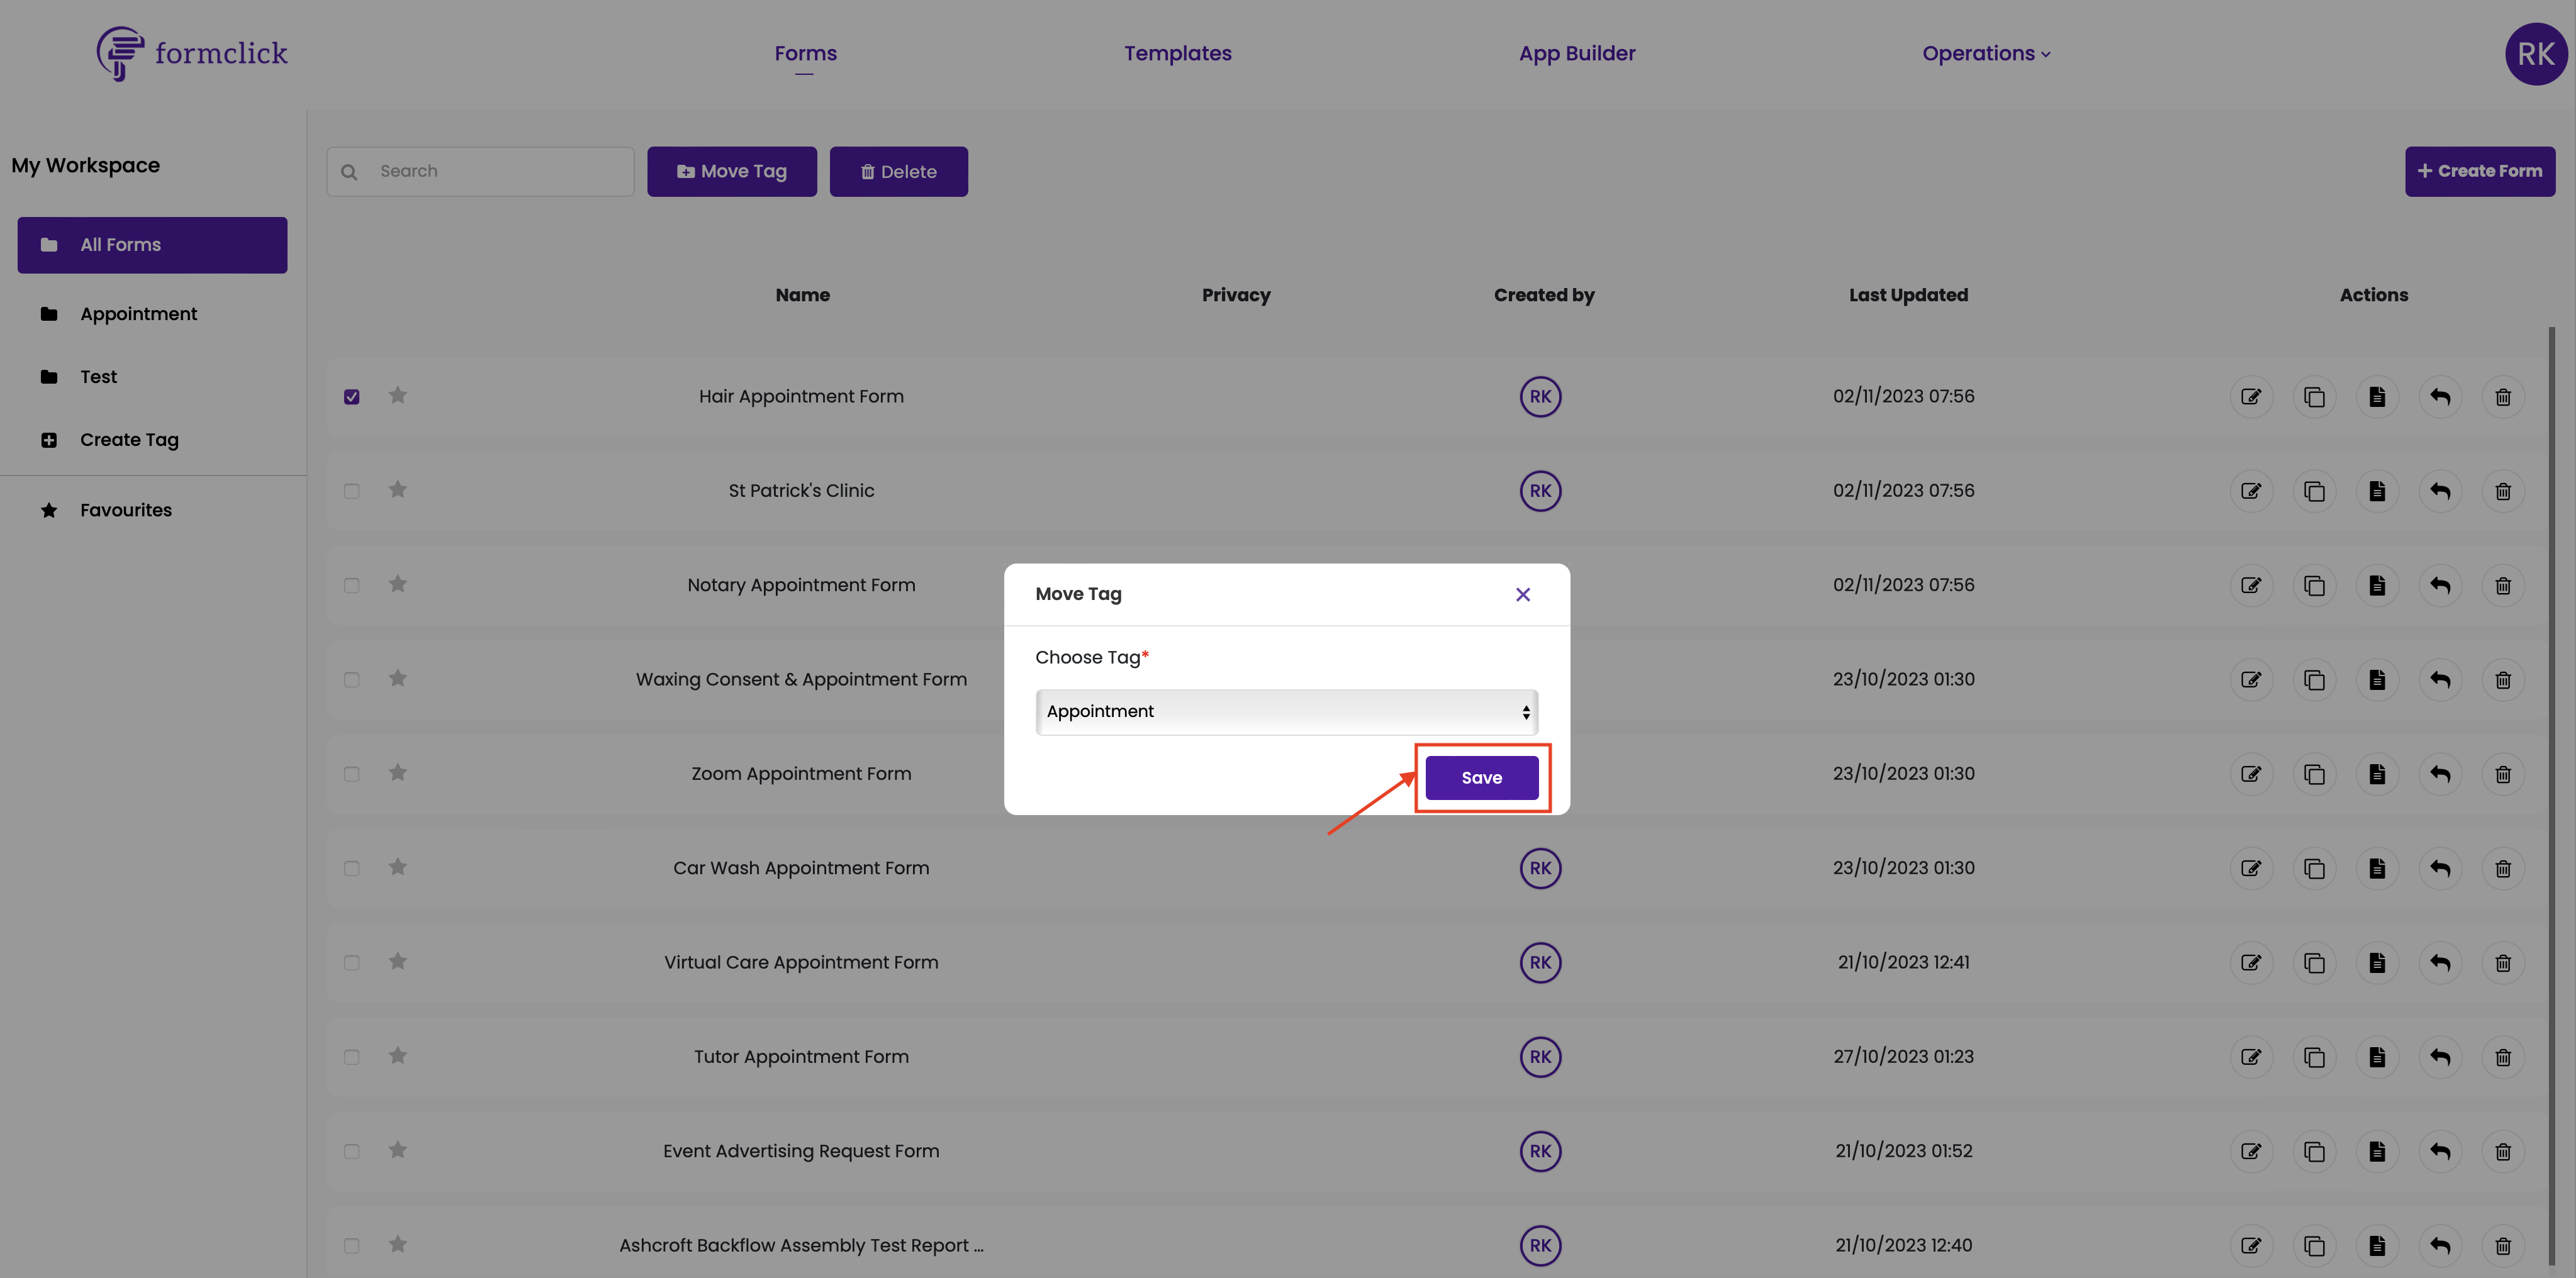Close the Move Tag dialog
Image resolution: width=2576 pixels, height=1278 pixels.
pos(1522,594)
